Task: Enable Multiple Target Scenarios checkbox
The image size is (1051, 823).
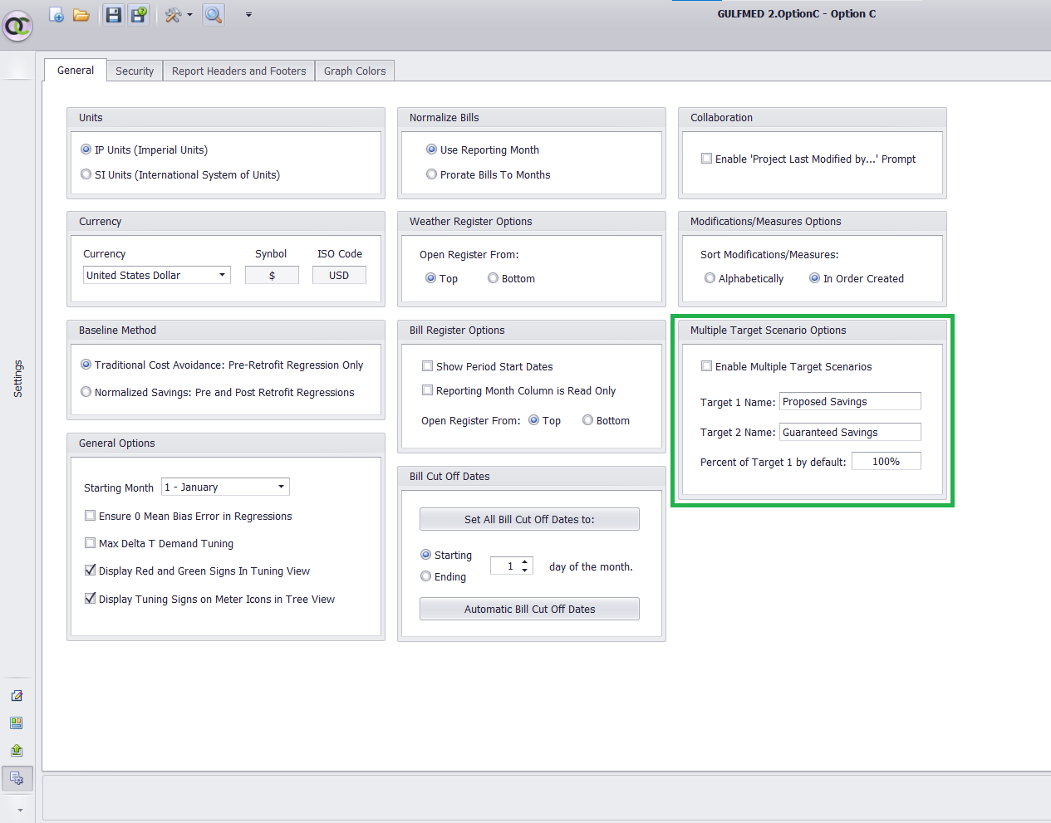Action: (707, 366)
